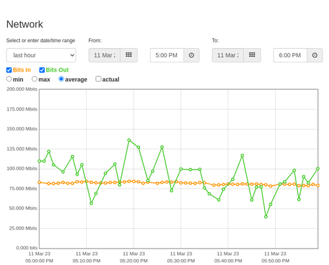Click the 125.000 Mbits axis label
This screenshot has width=329, height=265.
click(22, 149)
